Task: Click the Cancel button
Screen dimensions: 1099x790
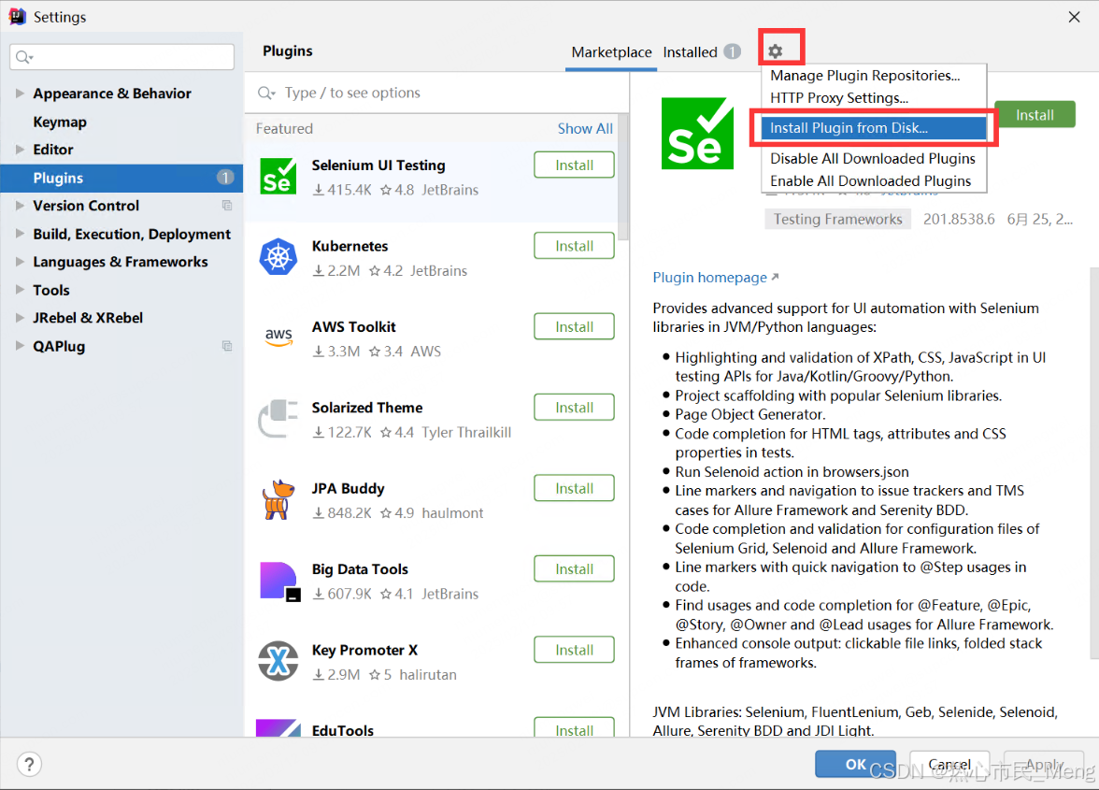Action: (x=949, y=764)
